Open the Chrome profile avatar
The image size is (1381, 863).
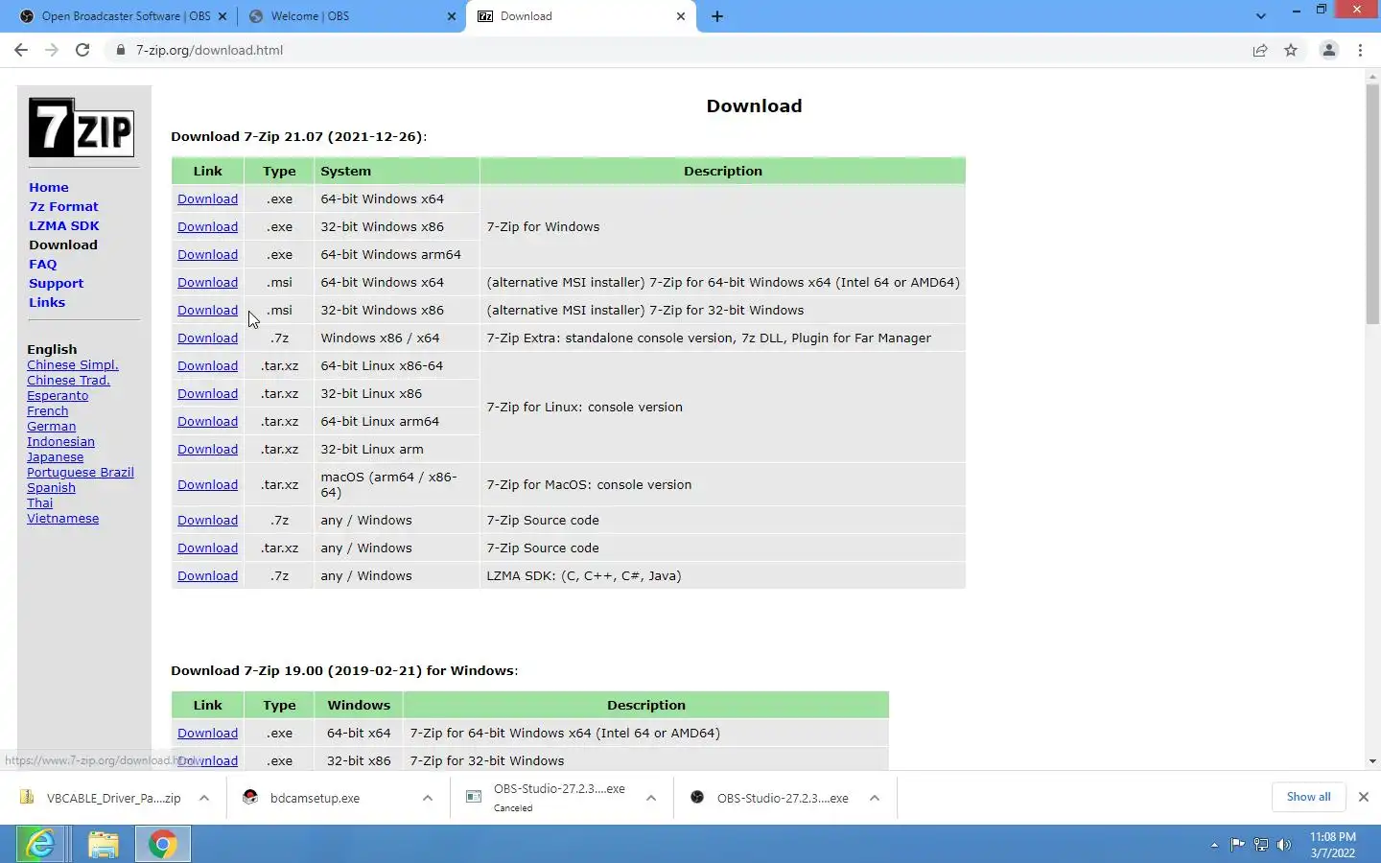(1329, 50)
